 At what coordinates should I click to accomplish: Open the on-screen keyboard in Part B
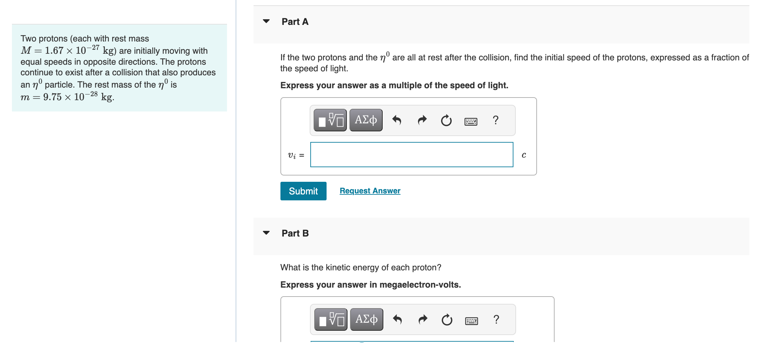[472, 320]
